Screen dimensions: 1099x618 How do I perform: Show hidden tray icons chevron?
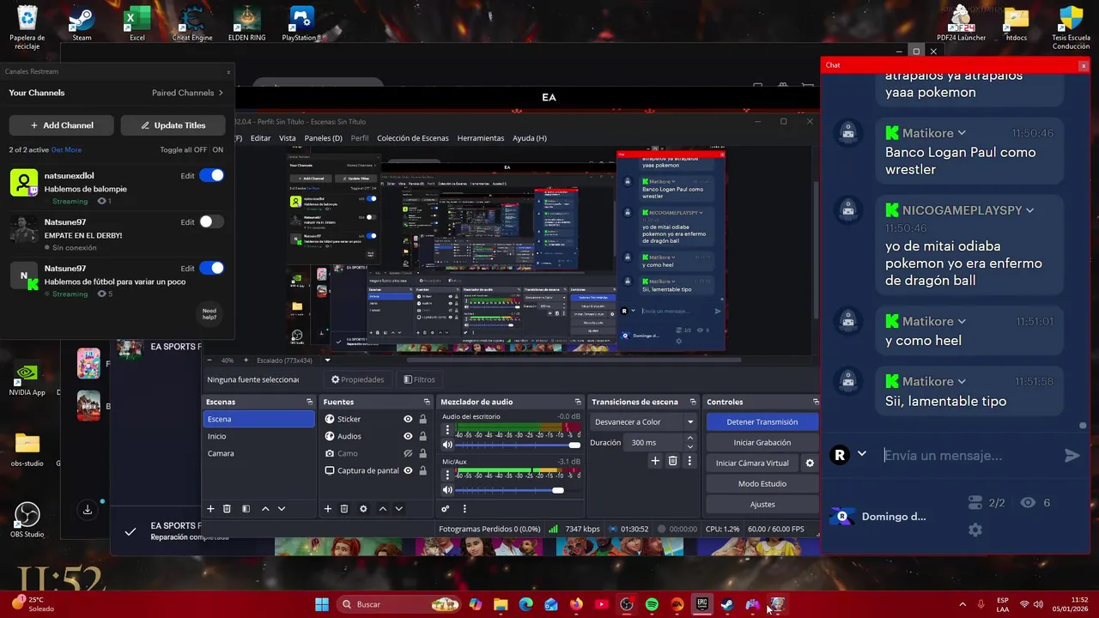(962, 604)
